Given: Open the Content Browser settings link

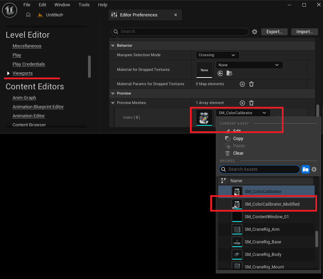Looking at the screenshot, I should pyautogui.click(x=29, y=125).
